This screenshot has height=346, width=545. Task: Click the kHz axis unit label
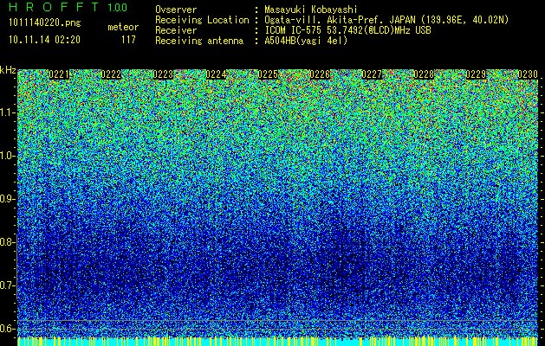pyautogui.click(x=8, y=70)
